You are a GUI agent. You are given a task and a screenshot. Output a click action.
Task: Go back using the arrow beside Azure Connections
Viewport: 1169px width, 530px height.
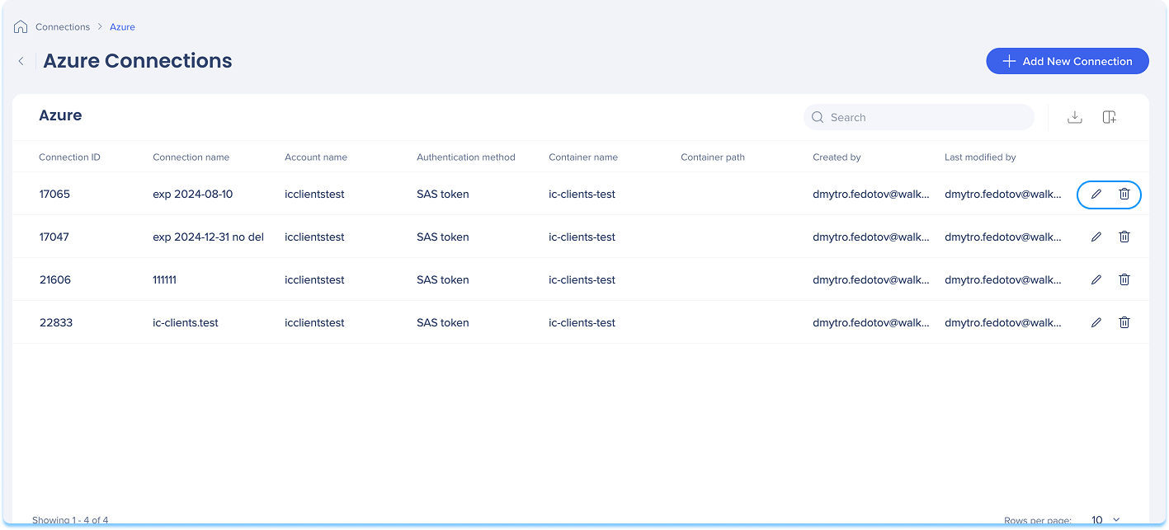[21, 61]
